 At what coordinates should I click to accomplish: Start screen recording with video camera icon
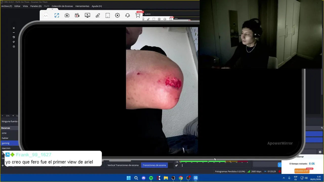77,15
